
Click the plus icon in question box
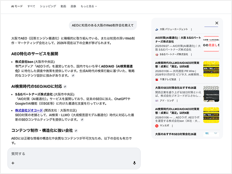13,163
